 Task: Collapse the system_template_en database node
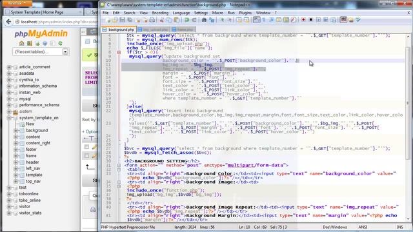[x=9, y=118]
